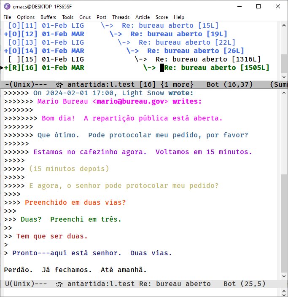Select the 'Re: bureau aberto [26L]' article
This screenshot has height=297, width=288.
tap(195, 51)
